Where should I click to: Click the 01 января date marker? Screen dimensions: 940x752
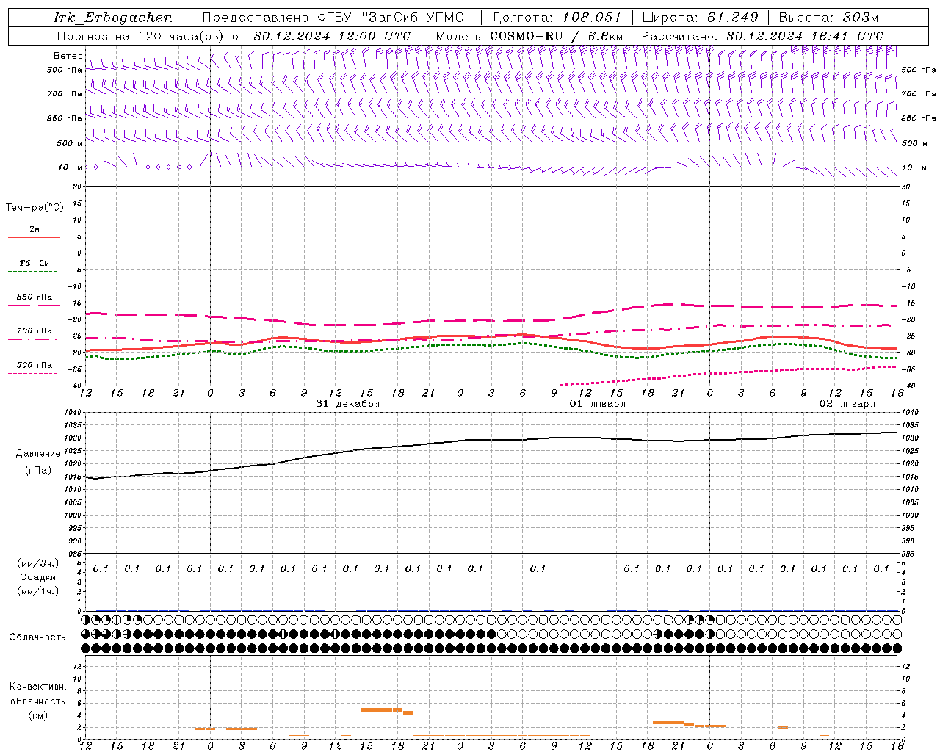click(x=598, y=404)
